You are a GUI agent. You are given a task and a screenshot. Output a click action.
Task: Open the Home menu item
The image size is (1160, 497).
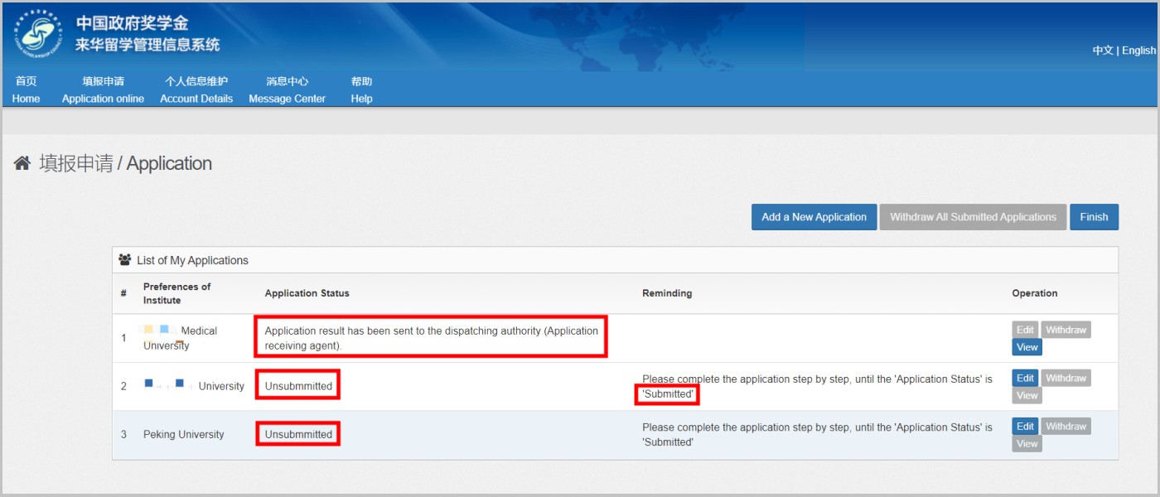coord(25,89)
